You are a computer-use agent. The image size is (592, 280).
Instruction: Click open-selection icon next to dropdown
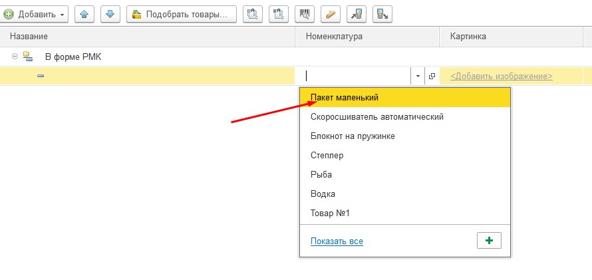pyautogui.click(x=432, y=76)
